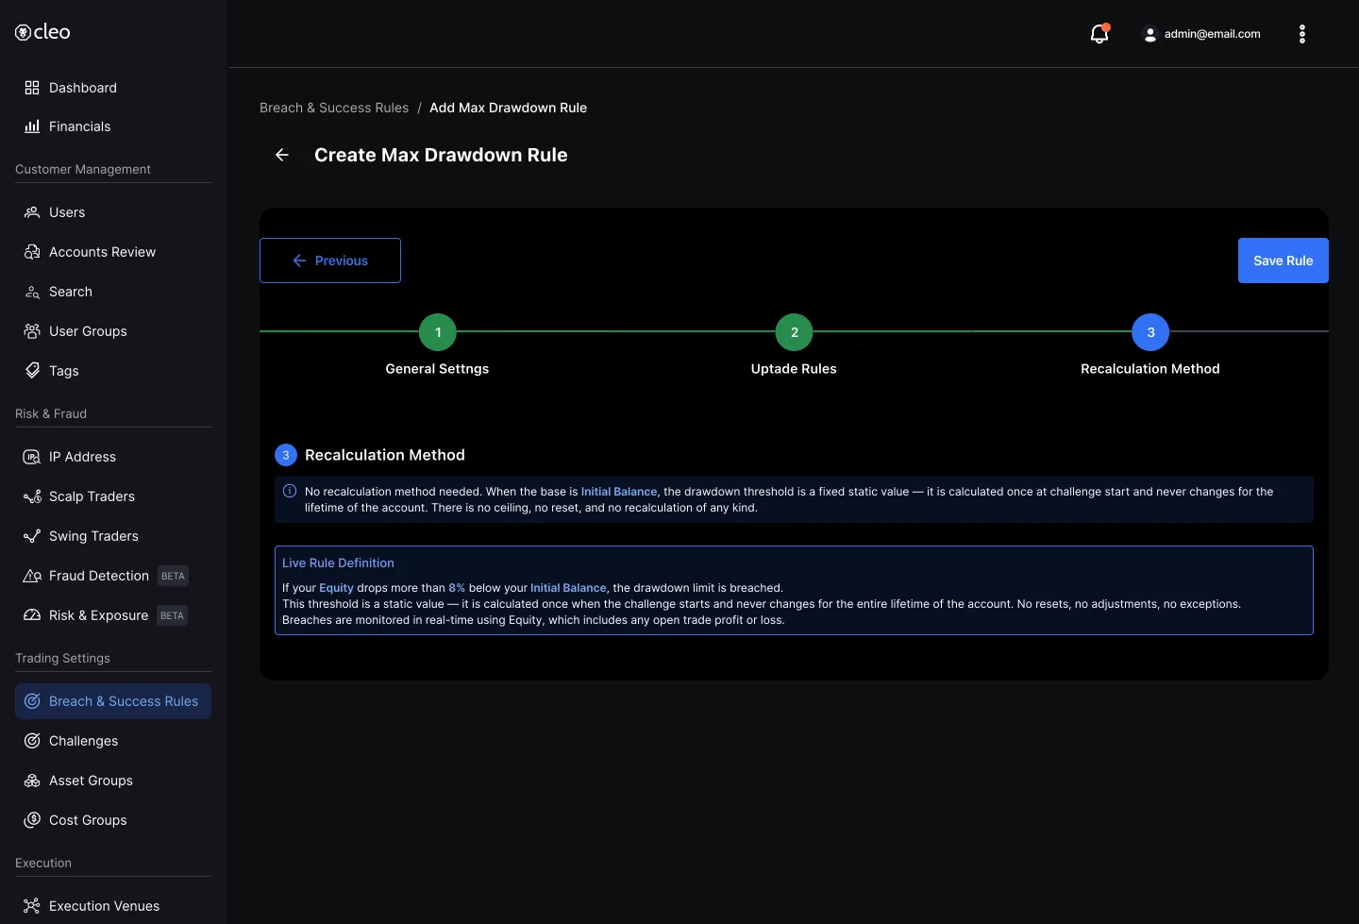This screenshot has width=1359, height=924.
Task: Select step 3 Recalculation Method circle
Action: pos(1150,332)
